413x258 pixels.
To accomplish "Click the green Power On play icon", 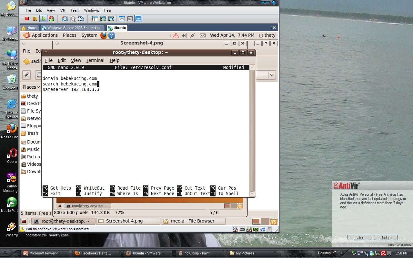I will tap(43, 19).
